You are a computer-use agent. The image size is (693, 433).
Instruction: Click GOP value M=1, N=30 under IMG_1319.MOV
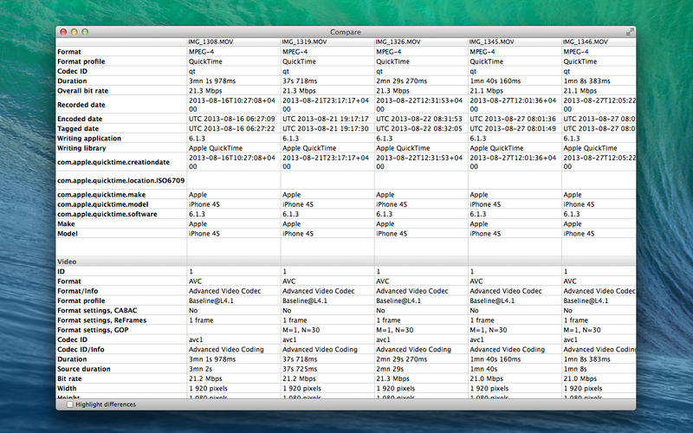pyautogui.click(x=301, y=330)
